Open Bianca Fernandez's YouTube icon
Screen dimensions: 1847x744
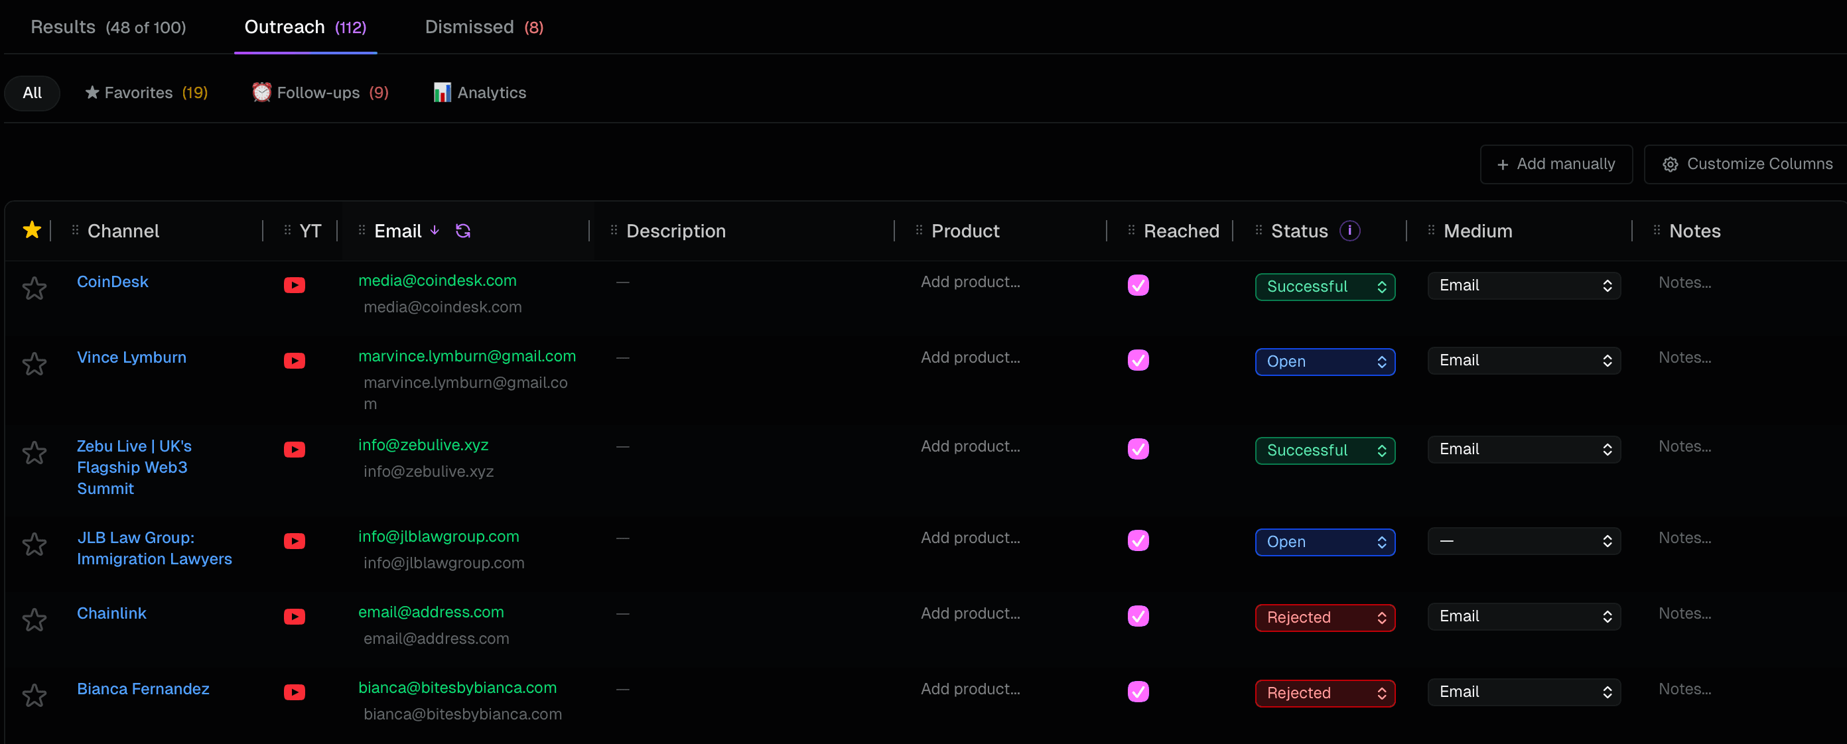coord(294,692)
